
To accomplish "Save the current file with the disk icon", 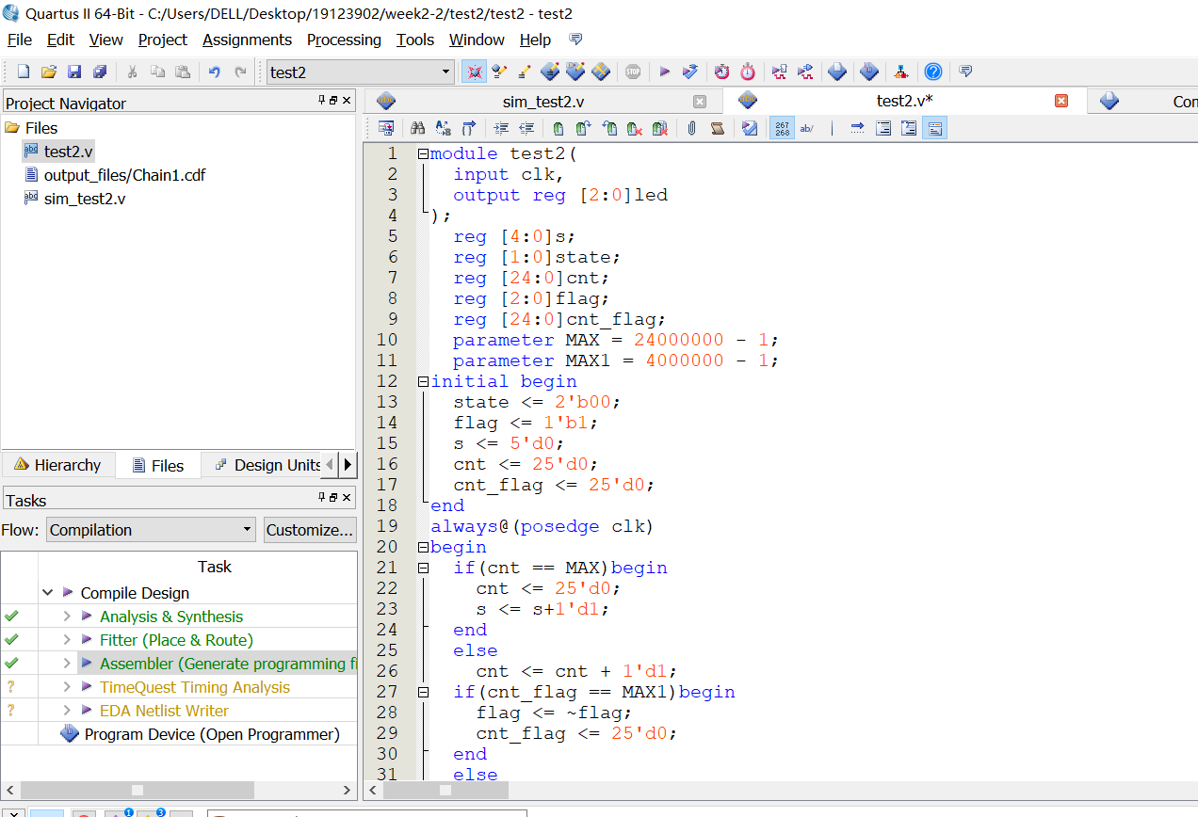I will 74,72.
